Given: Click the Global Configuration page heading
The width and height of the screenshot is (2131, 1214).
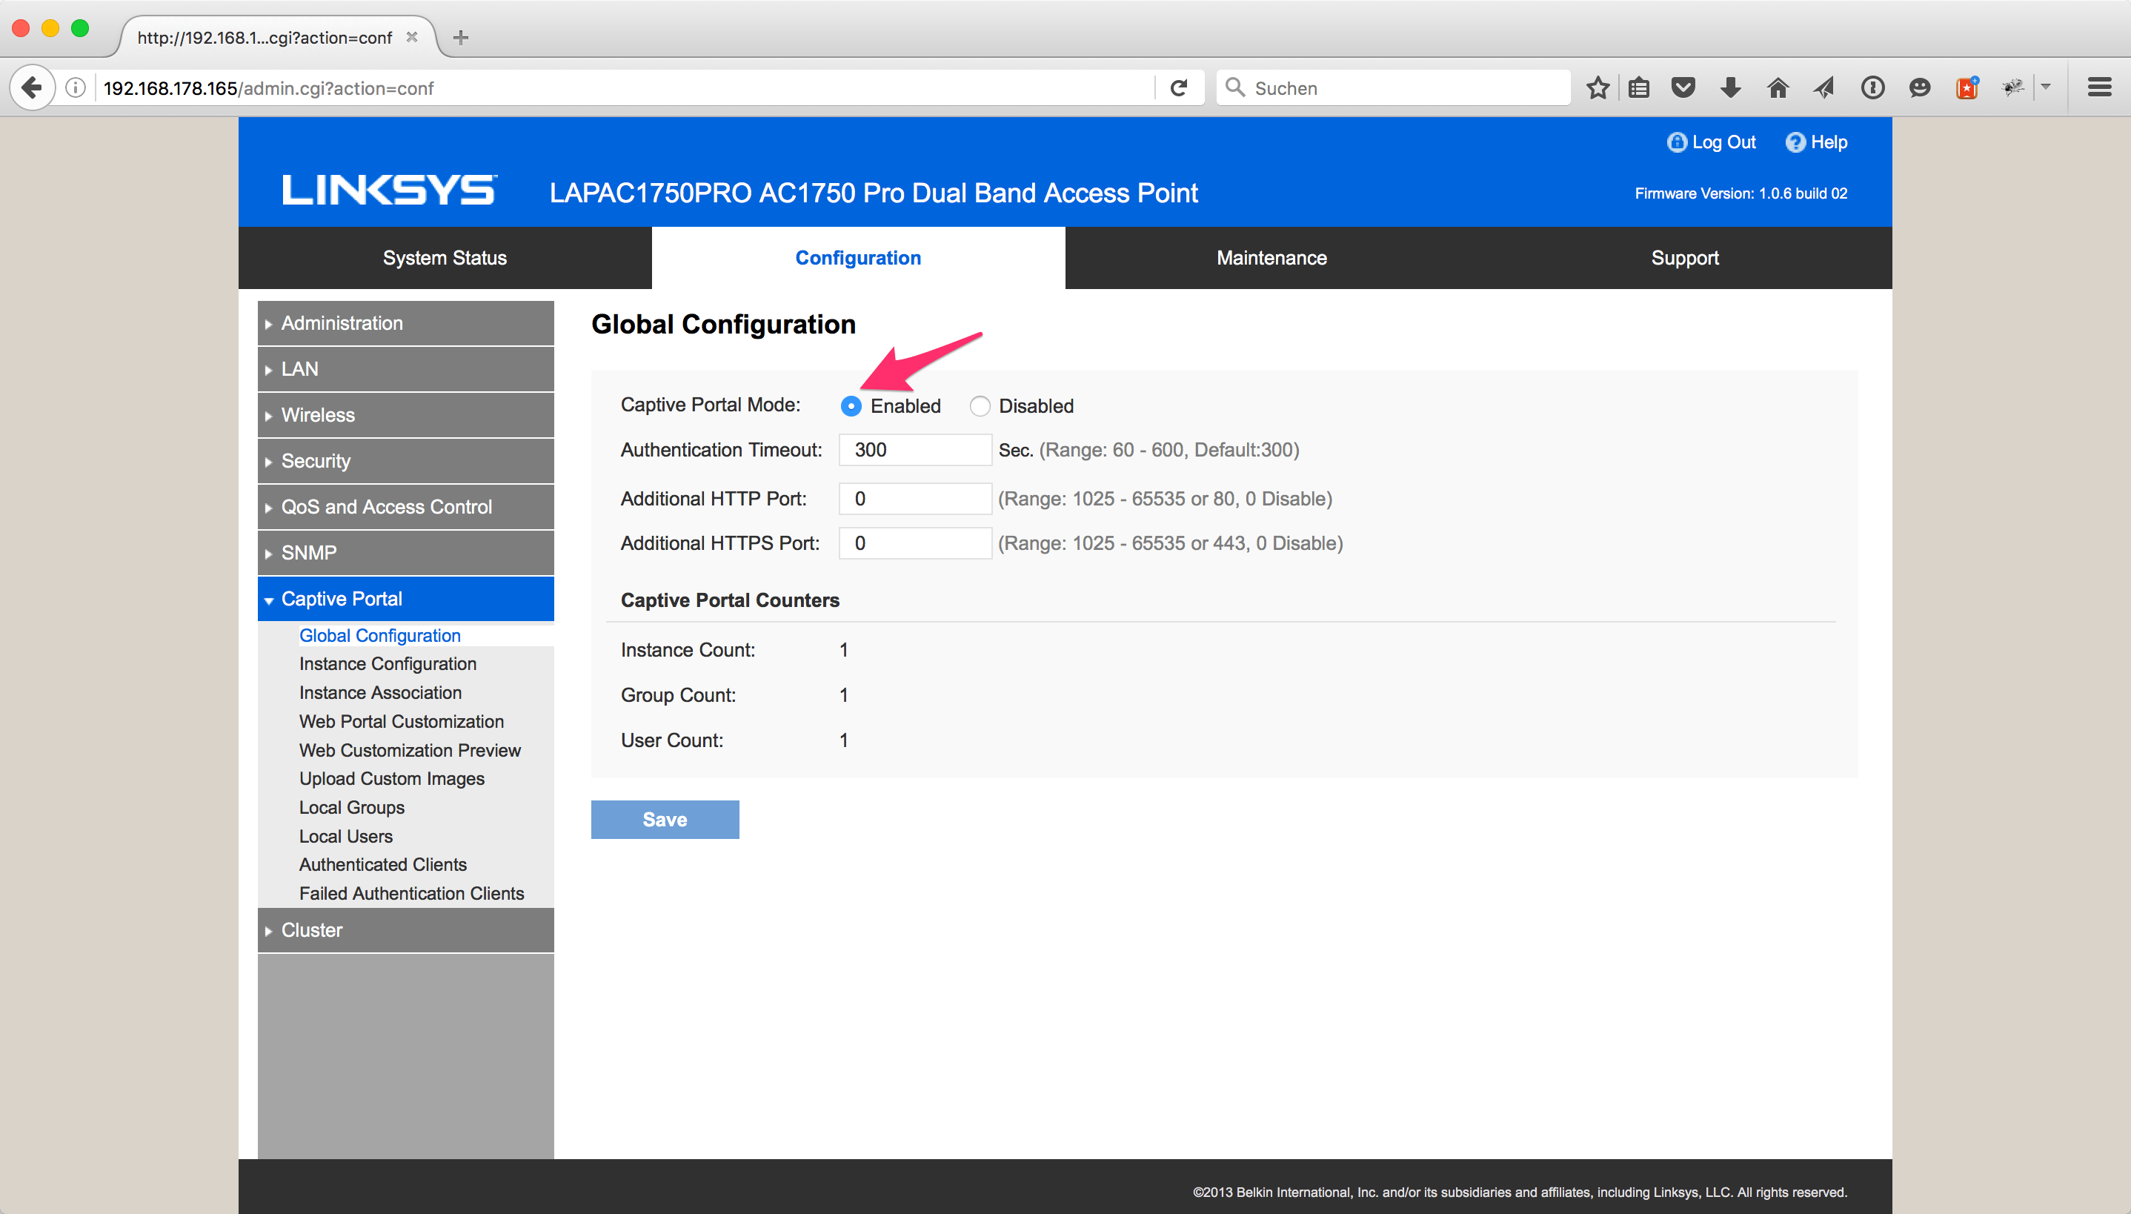Looking at the screenshot, I should point(723,323).
